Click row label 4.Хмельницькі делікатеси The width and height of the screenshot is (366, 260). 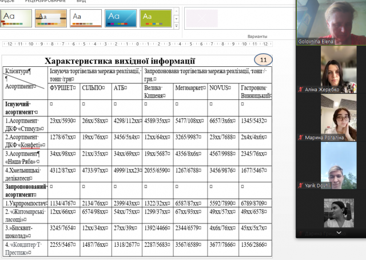[25, 174]
